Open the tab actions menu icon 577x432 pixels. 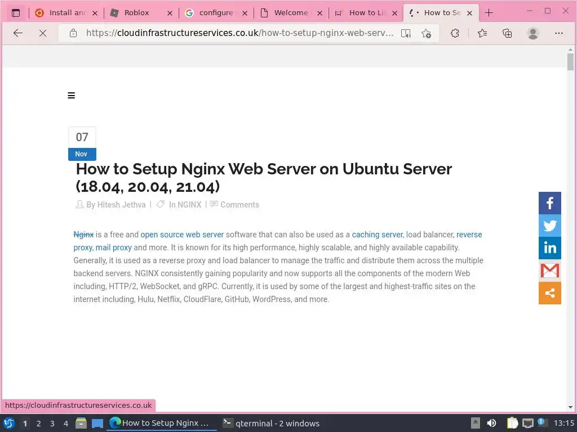pyautogui.click(x=16, y=13)
